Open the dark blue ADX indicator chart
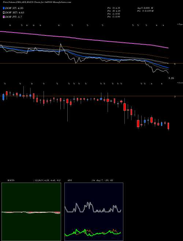Screen dimensions: 183x241 point(94,212)
